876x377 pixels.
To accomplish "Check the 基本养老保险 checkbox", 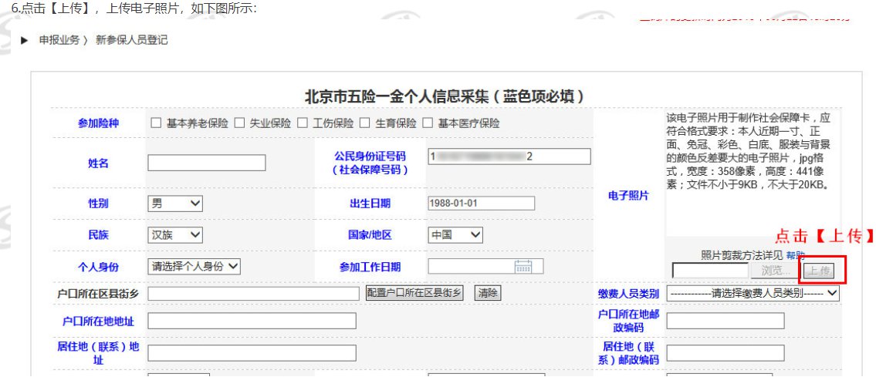I will point(156,123).
